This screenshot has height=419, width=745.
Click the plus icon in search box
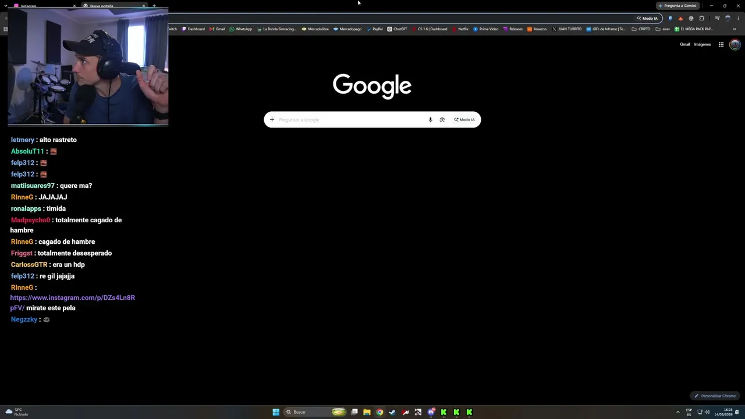click(x=272, y=120)
